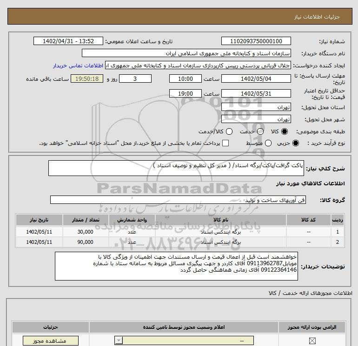Toggle the الزامی بودن ارائه مجوز checkbox
Screen dimensions: 358x346
tap(312, 341)
